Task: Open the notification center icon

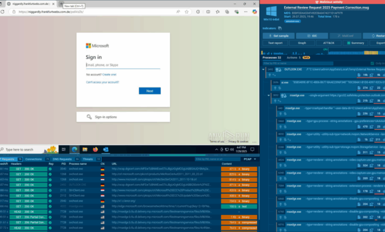Action: 252,149
